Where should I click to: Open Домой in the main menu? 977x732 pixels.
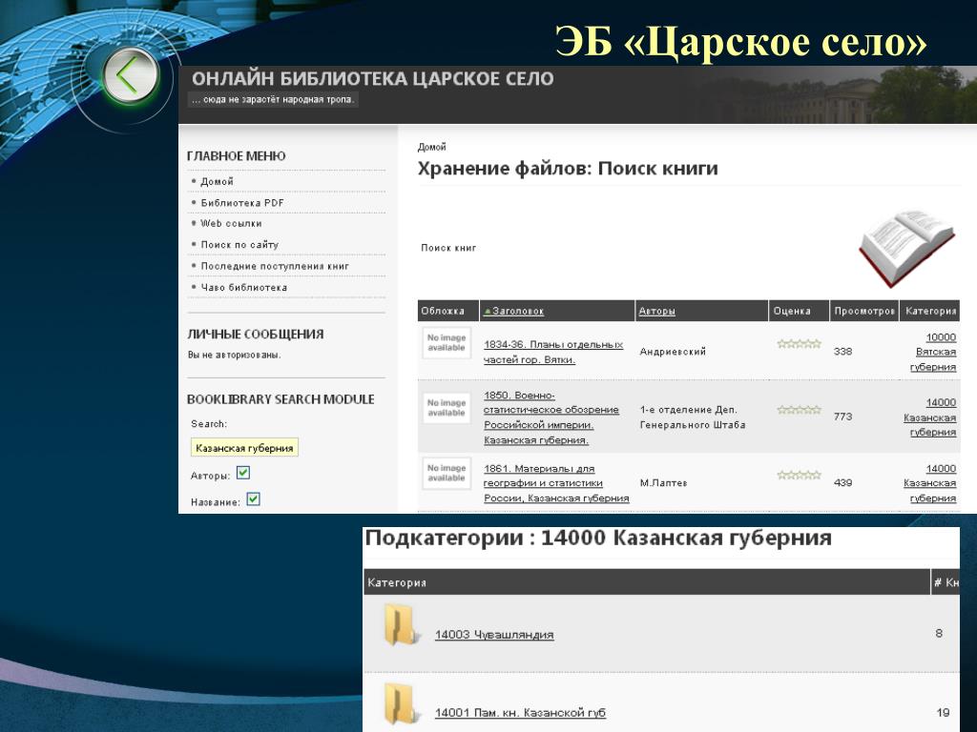[x=217, y=181]
